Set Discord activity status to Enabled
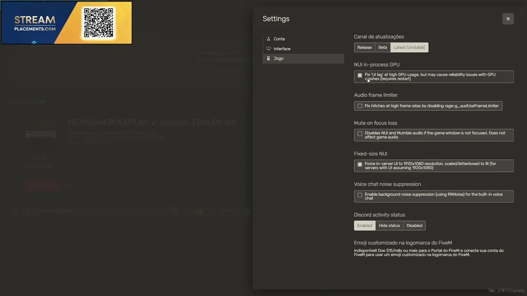Screen dimensions: 527x296 [365, 225]
